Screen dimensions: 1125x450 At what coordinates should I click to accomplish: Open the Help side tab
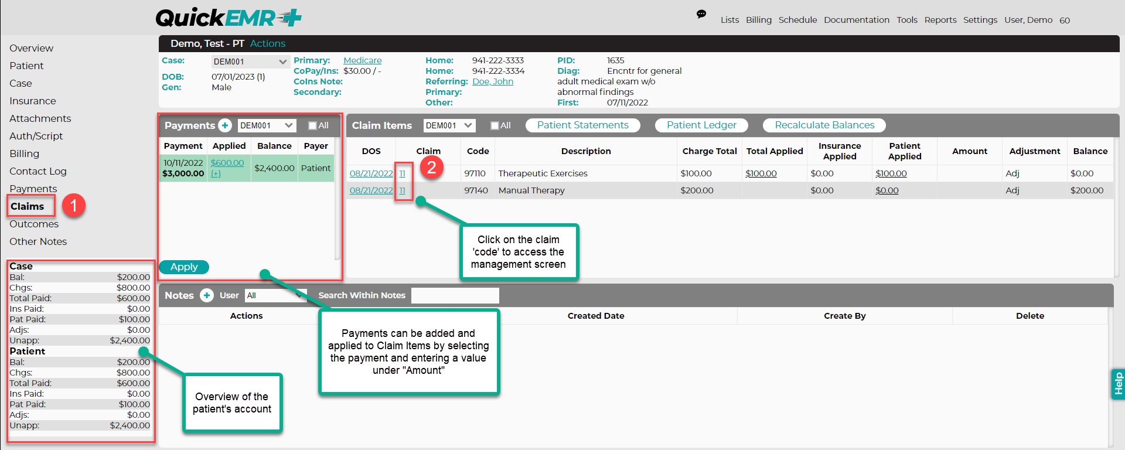click(1118, 384)
